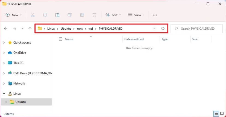Click the Copy icon in toolbar

click(45, 15)
